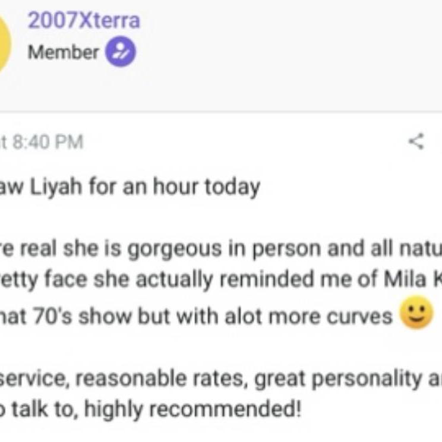Viewport: 442px width, 442px height.
Task: Open the 8:40 PM timestamp permalink
Action: point(45,143)
